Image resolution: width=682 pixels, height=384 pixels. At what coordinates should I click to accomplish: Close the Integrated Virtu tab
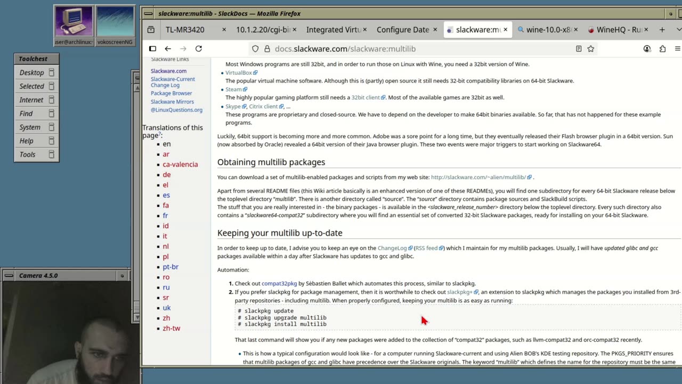(x=364, y=30)
